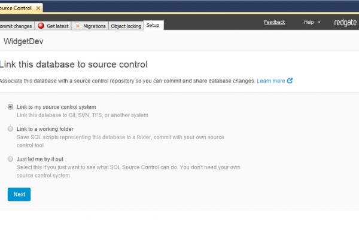This screenshot has width=359, height=239.
Task: Click the Link this database to source control heading
Action: pyautogui.click(x=74, y=65)
